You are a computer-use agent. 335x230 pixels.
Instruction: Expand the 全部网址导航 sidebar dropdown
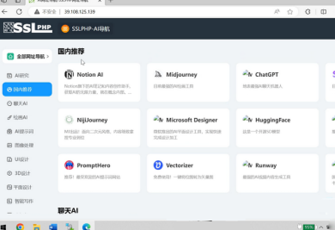pyautogui.click(x=27, y=56)
